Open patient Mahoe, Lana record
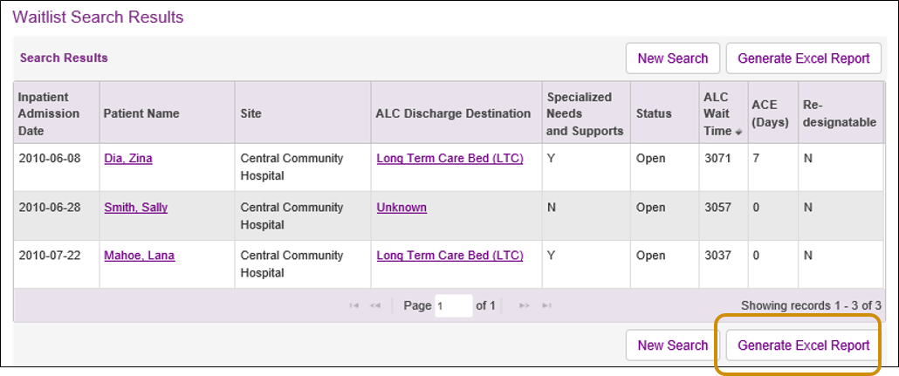Viewport: 899px width, 376px height. pos(139,256)
